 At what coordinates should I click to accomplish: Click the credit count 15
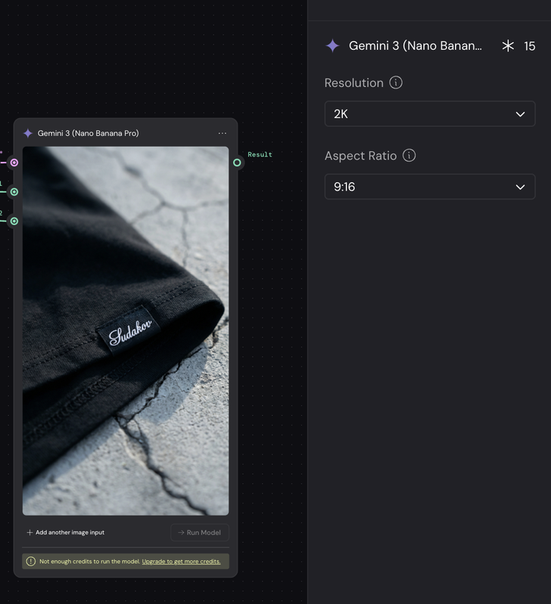coord(529,46)
